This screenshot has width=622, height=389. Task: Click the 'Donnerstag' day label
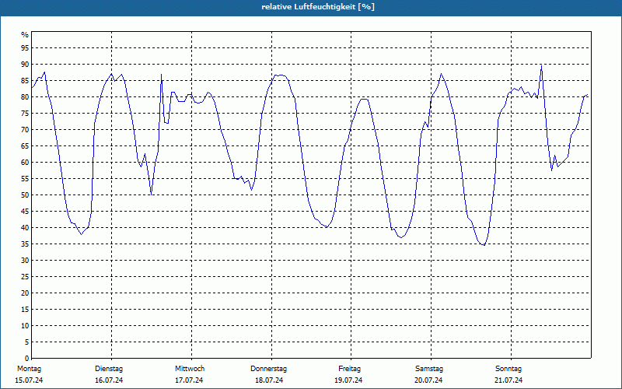pos(268,369)
